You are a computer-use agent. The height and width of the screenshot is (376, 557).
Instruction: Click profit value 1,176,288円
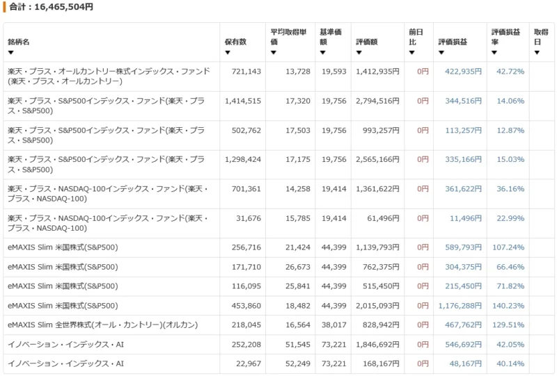coord(460,305)
